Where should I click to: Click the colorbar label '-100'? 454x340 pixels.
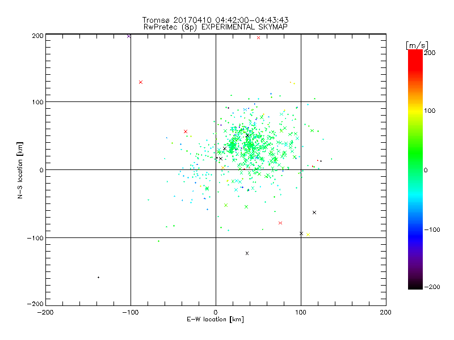click(x=432, y=229)
